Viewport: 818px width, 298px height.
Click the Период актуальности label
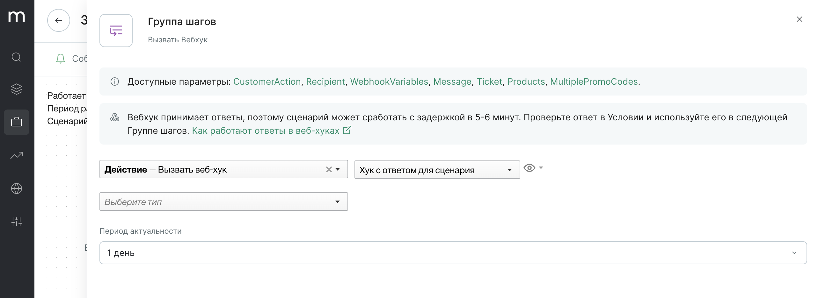tap(141, 231)
